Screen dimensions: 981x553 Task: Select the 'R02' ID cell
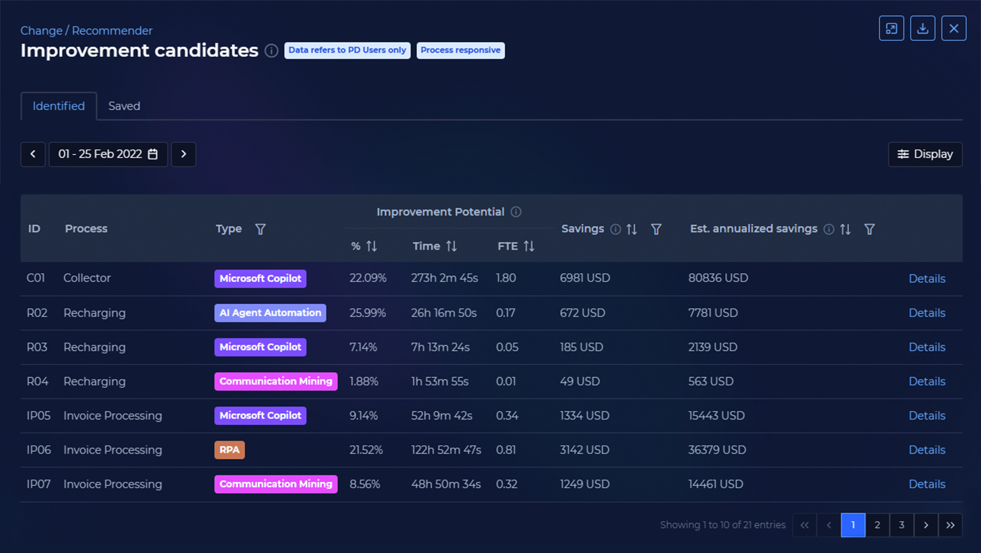tap(37, 313)
